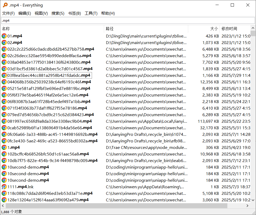Click the Chrome icon next to 1.mp4
The height and width of the screenshot is (215, 256).
(4, 147)
